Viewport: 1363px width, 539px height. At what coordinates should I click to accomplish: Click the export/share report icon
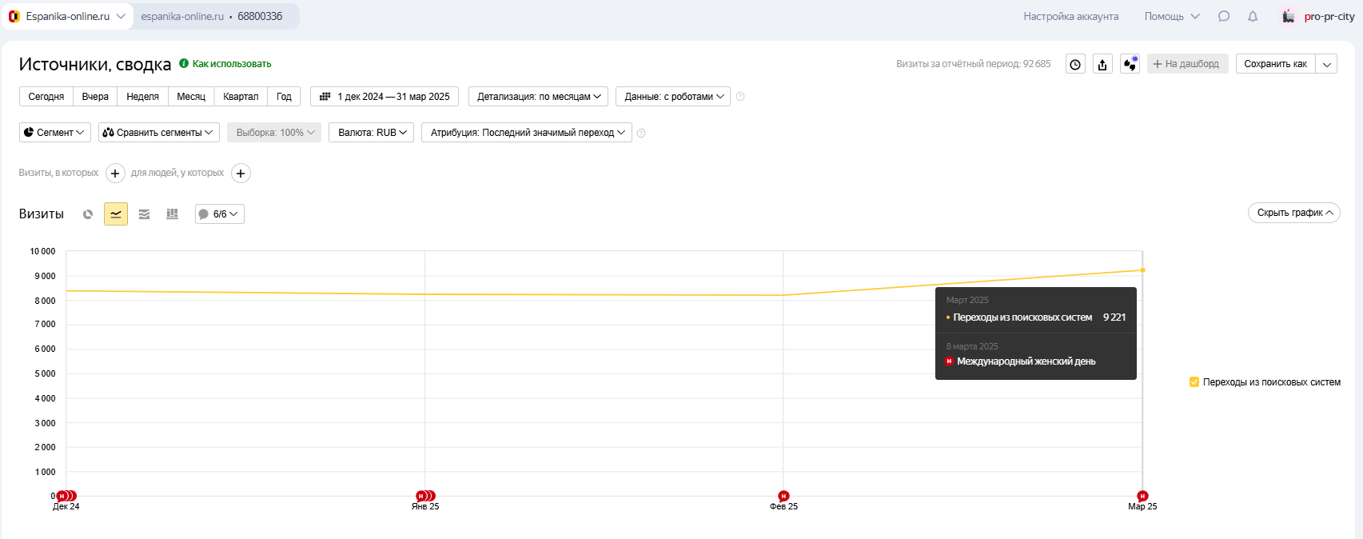click(1102, 64)
